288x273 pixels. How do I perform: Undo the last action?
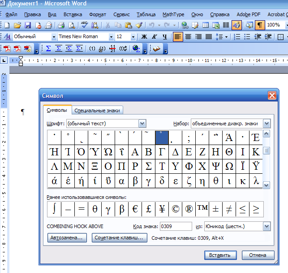152,25
